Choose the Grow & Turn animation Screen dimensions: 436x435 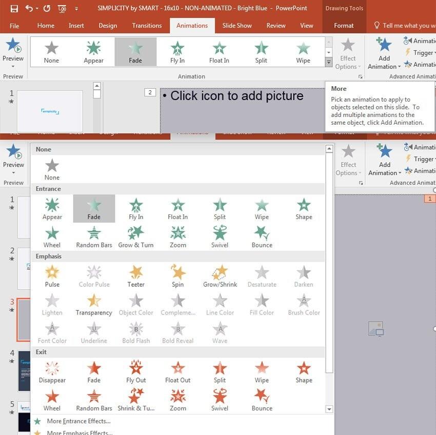coord(135,235)
